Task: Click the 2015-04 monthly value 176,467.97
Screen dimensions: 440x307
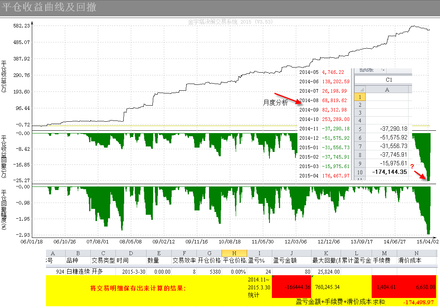Action: point(335,176)
